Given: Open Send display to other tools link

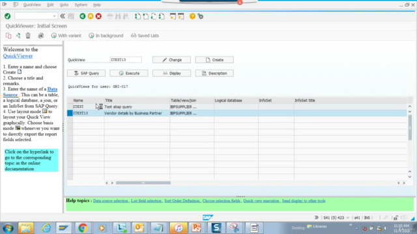Looking at the screenshot, I should [304, 201].
